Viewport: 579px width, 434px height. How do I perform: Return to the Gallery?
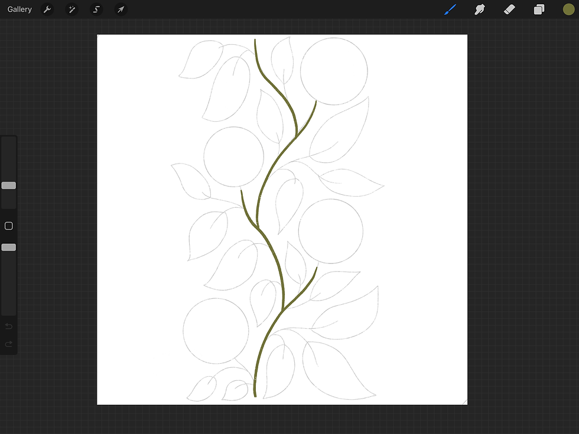[19, 9]
